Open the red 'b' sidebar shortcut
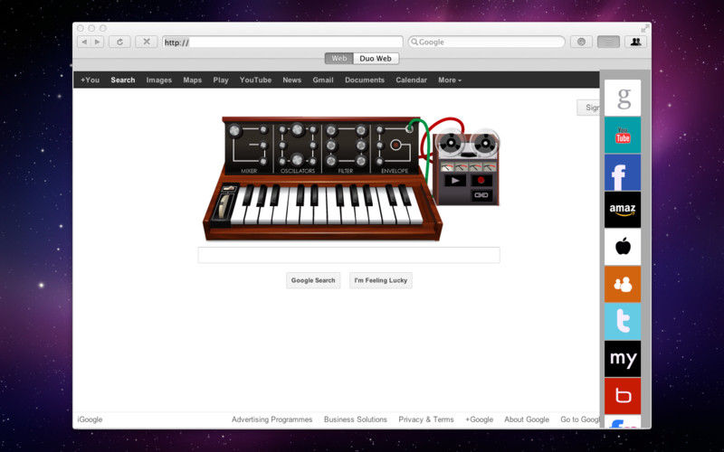Image resolution: width=724 pixels, height=452 pixels. 623,396
